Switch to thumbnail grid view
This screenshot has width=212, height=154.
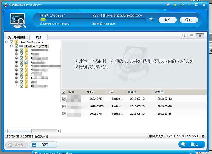184,36
